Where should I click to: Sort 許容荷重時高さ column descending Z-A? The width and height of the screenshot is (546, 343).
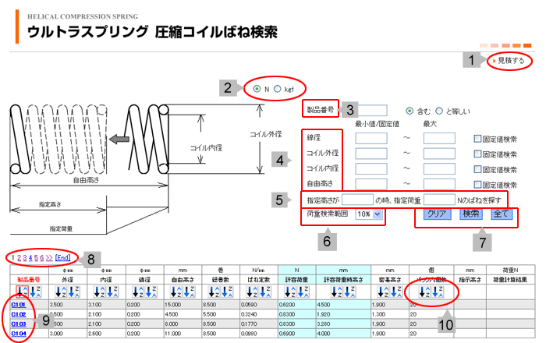tap(350, 292)
